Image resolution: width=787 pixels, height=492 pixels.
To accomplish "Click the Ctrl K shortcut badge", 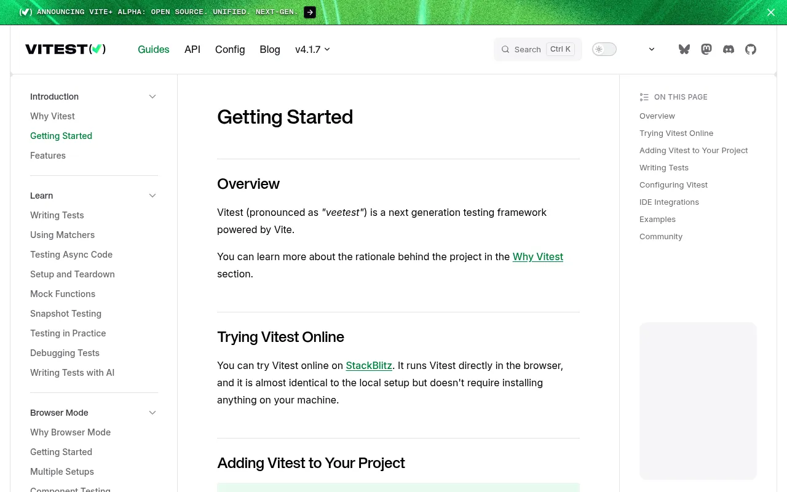I will click(x=560, y=49).
